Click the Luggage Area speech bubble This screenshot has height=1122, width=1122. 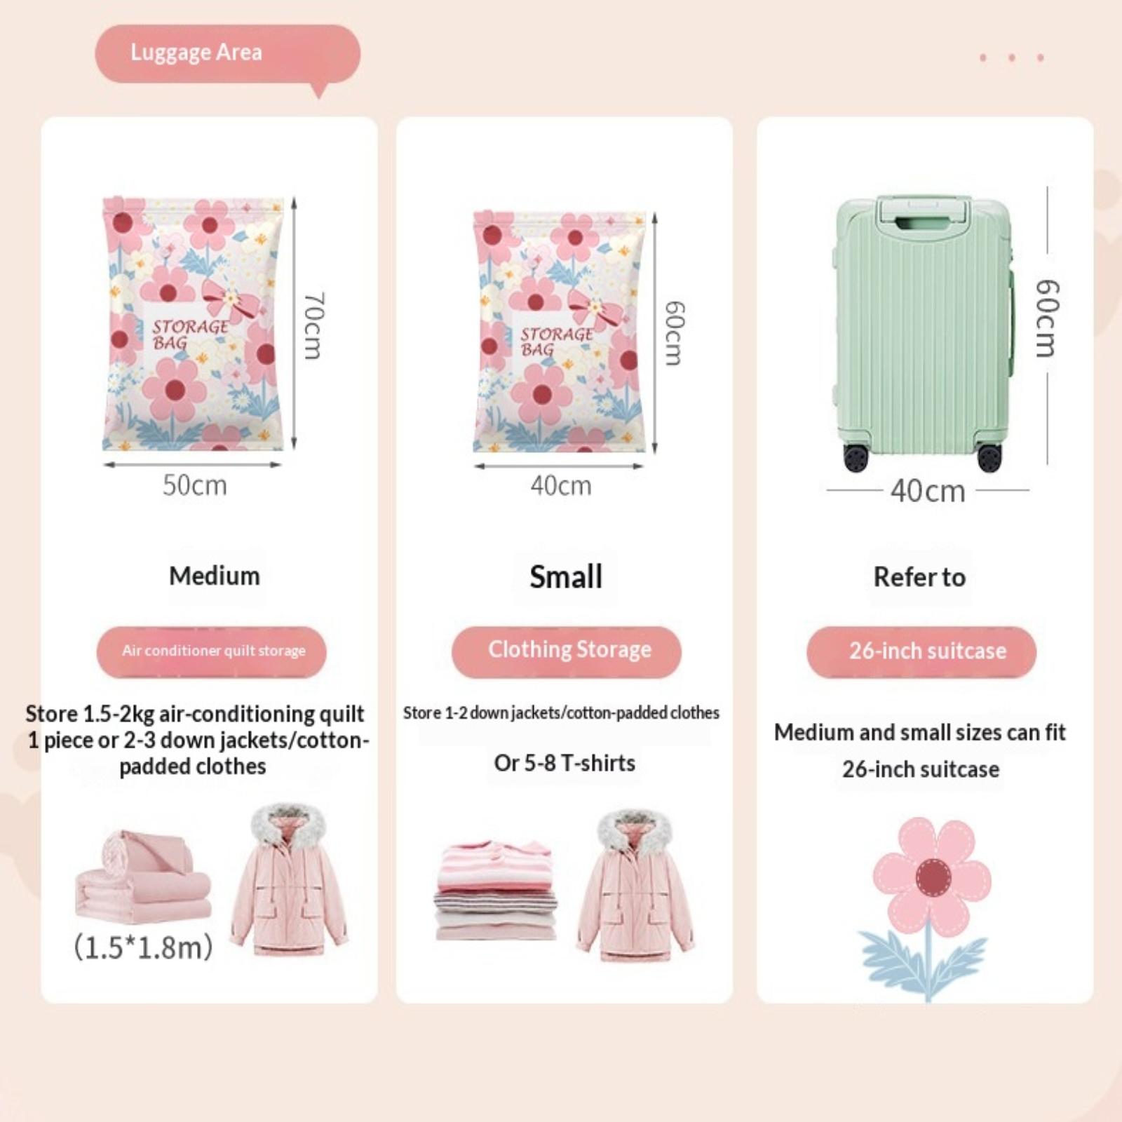pos(228,56)
